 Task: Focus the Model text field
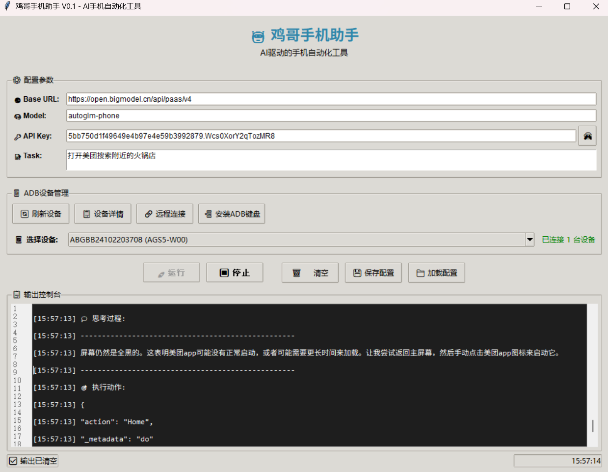pyautogui.click(x=331, y=116)
